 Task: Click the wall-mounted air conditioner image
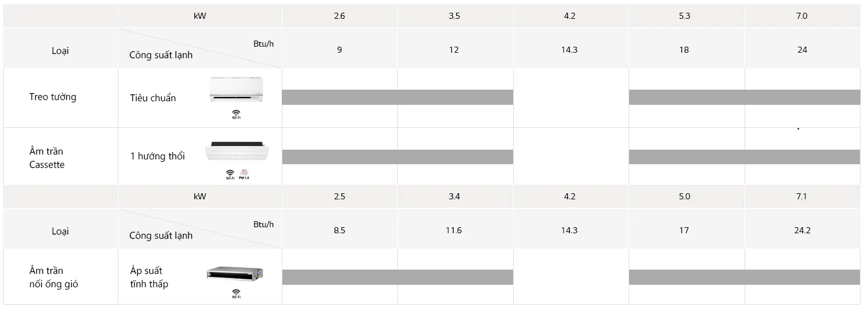(x=236, y=90)
